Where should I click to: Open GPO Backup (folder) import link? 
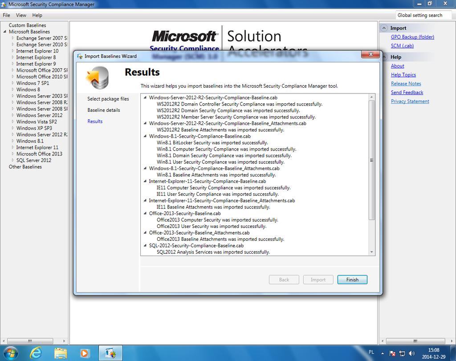coord(412,37)
